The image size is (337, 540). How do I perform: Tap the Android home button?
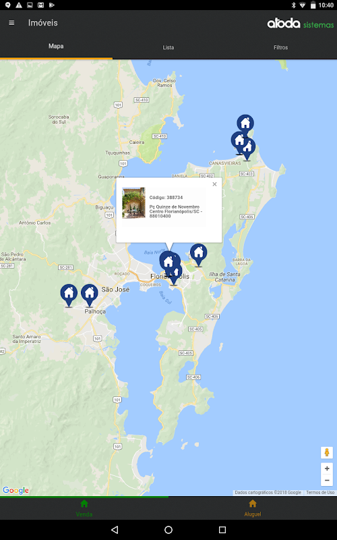click(168, 530)
